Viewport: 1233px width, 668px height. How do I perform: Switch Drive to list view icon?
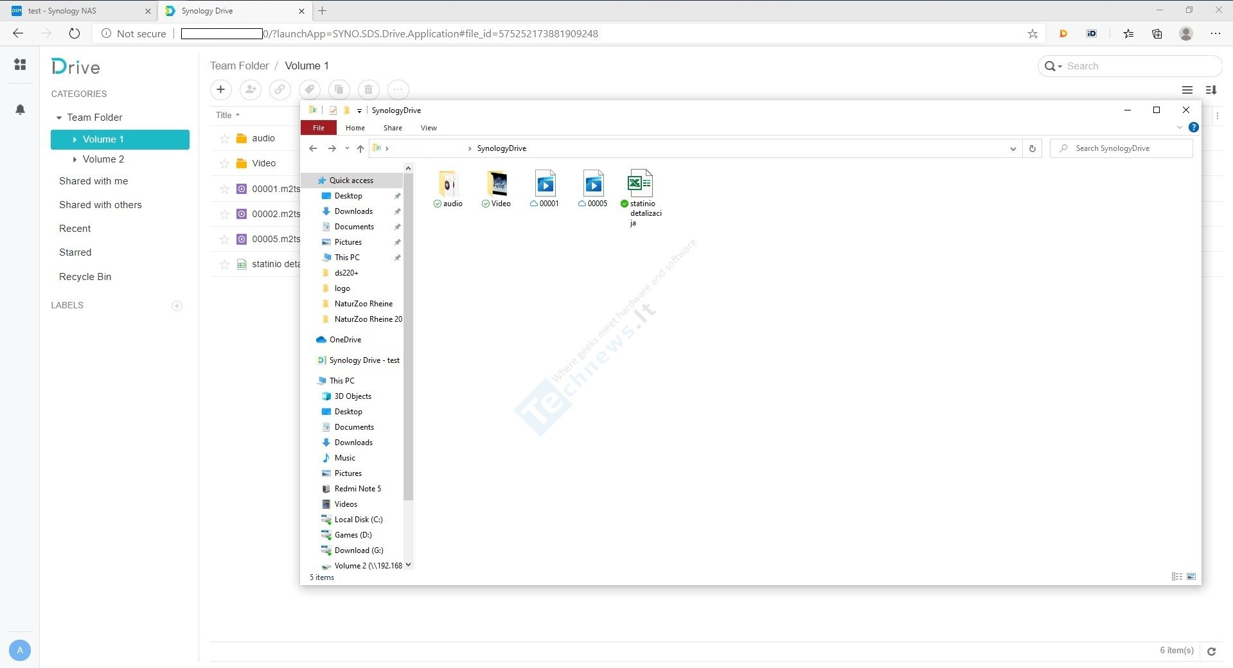[x=1187, y=90]
